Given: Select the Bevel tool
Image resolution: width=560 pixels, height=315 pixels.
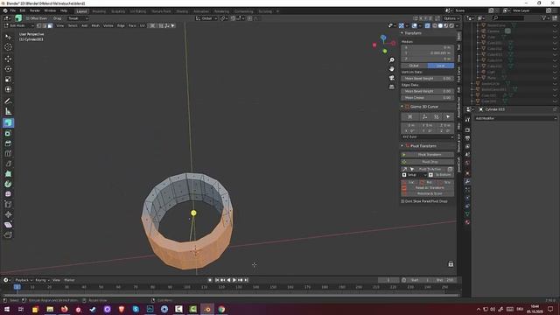Looking at the screenshot, I should point(8,143).
